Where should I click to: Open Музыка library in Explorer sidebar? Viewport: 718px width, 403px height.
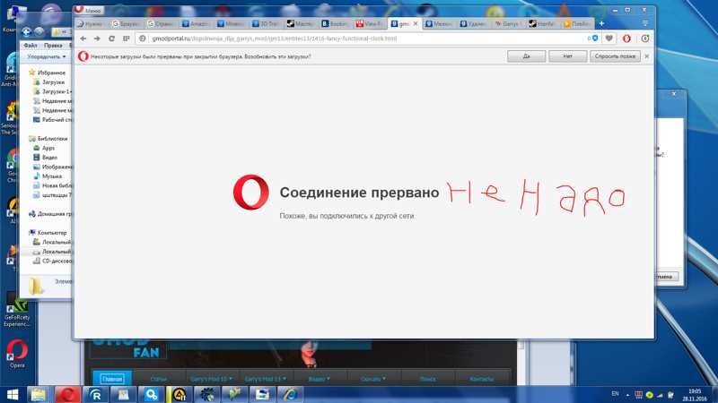tap(48, 176)
